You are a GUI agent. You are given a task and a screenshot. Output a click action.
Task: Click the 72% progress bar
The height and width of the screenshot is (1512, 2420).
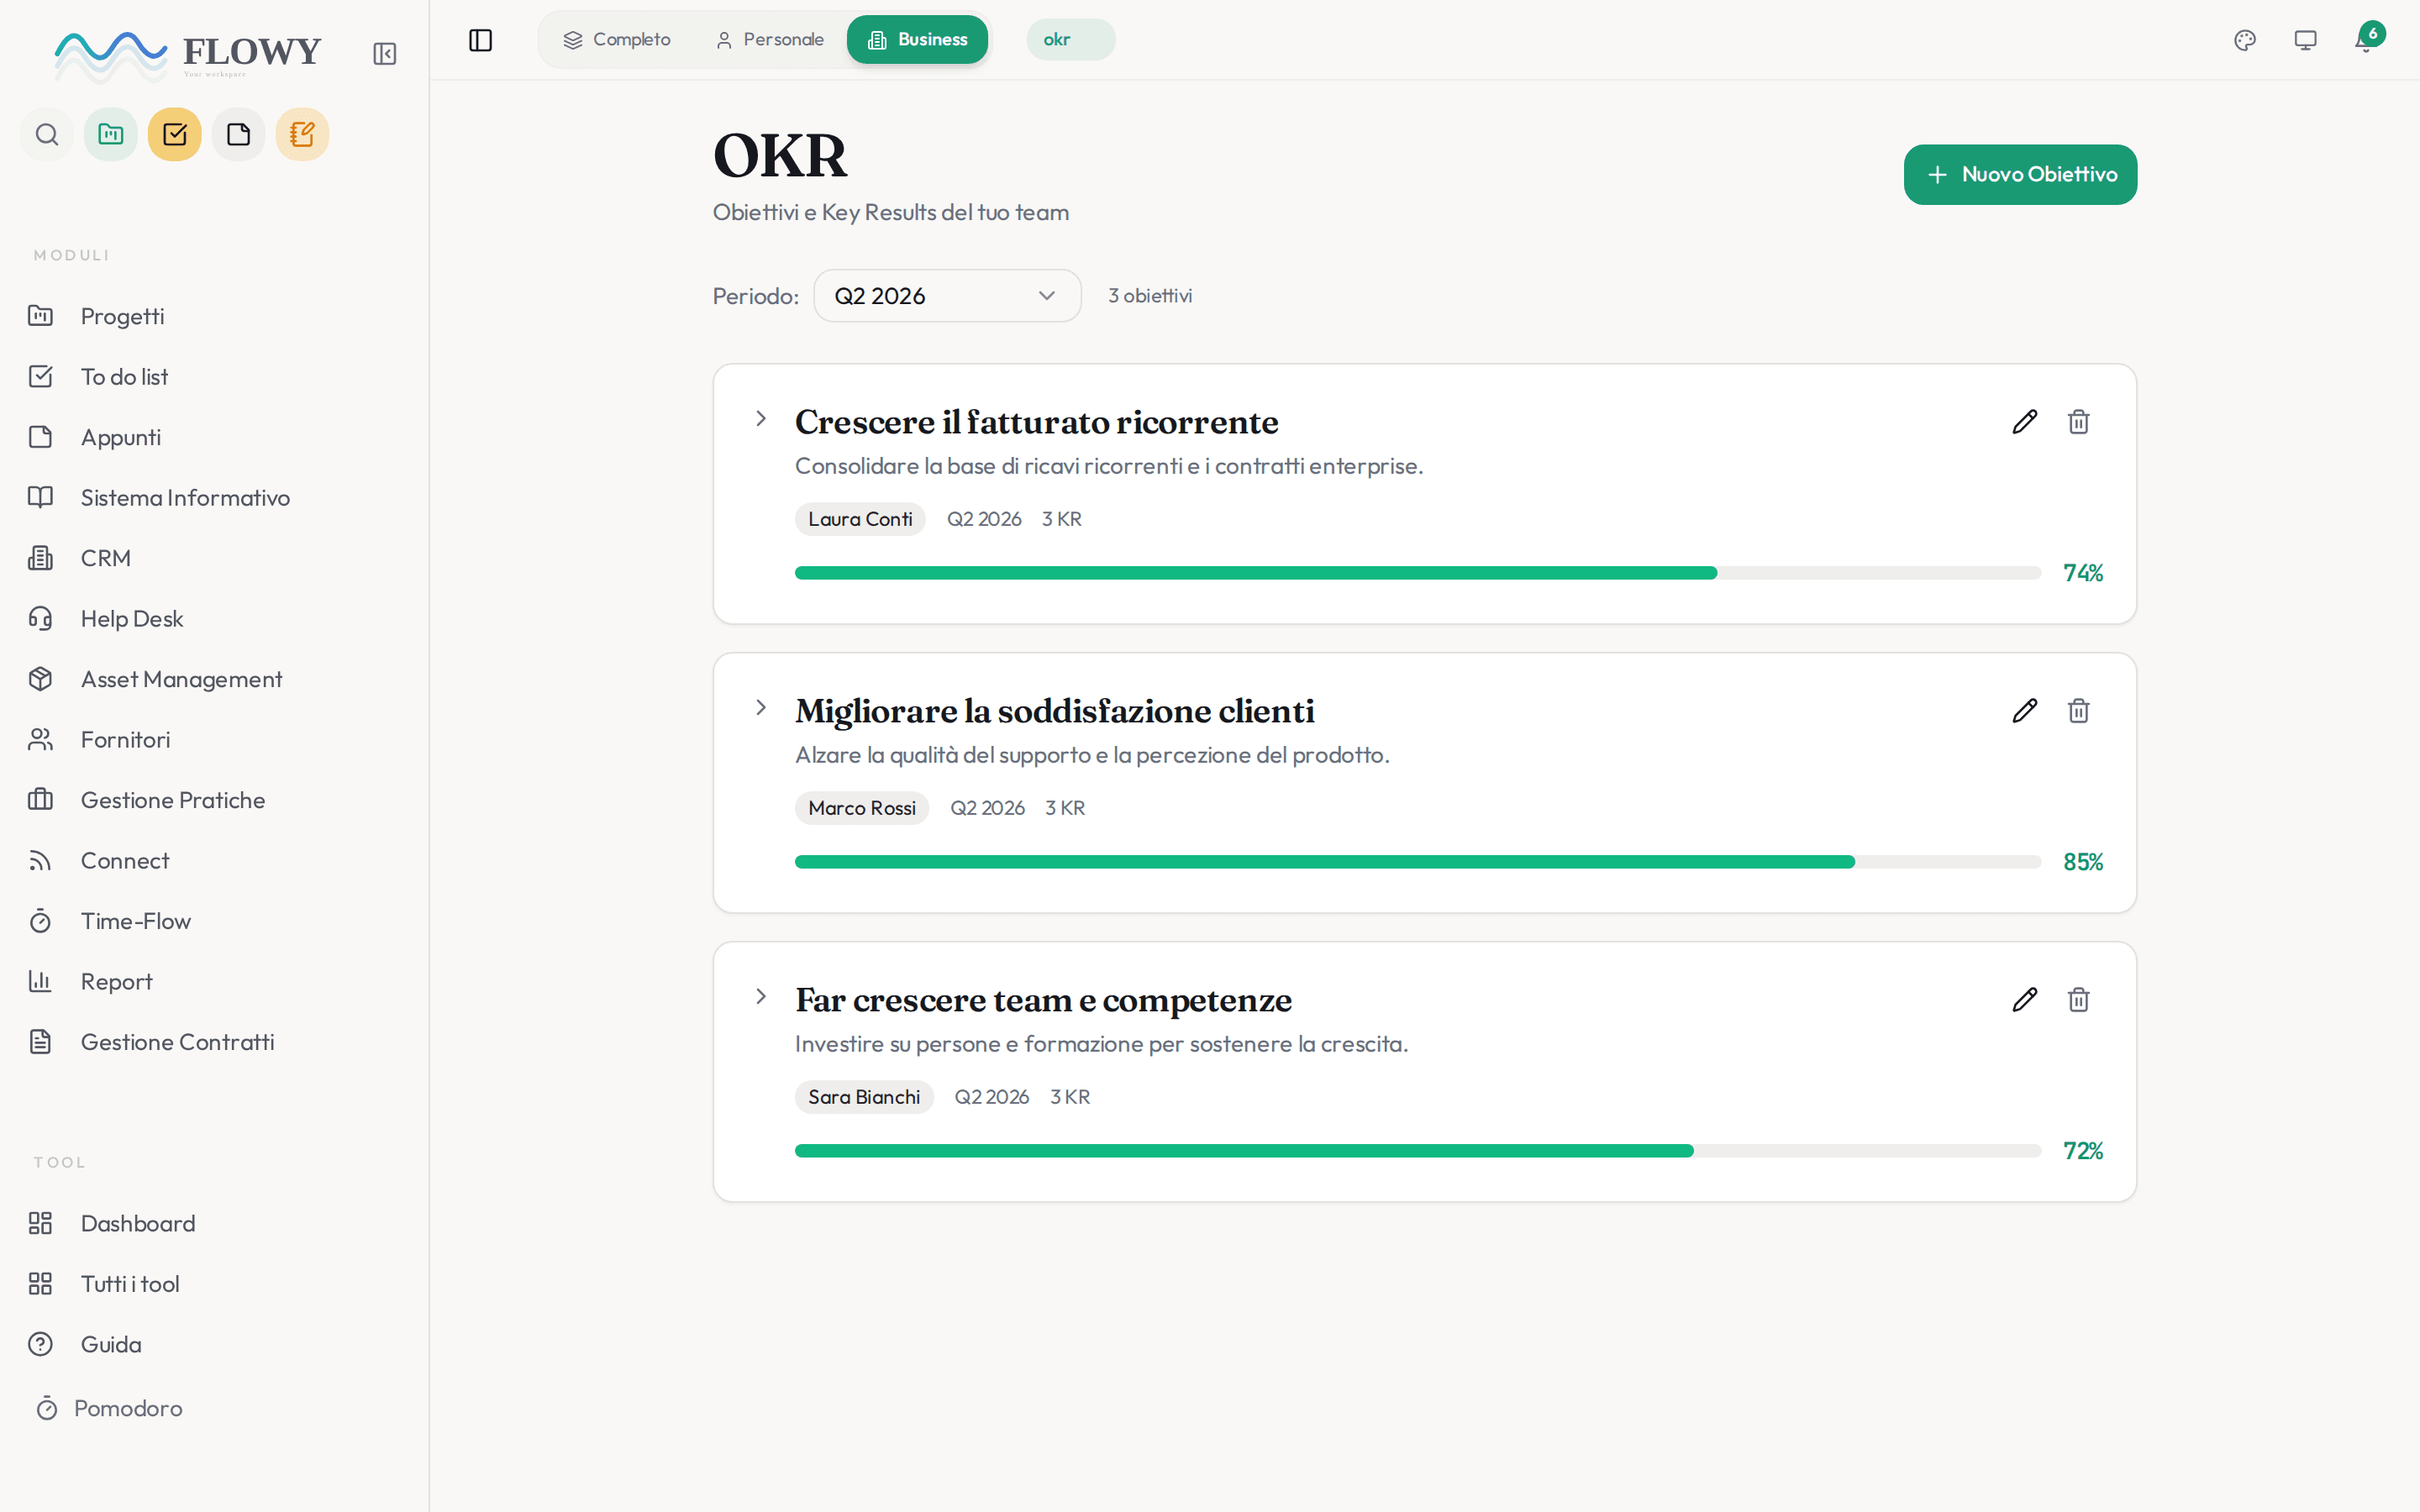pos(1418,1151)
